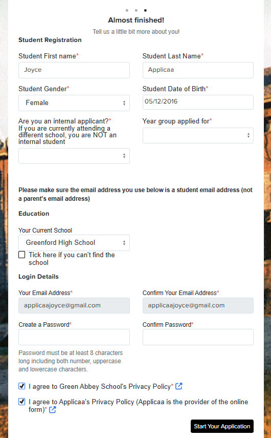Click the Confirm Your Email Address field
271x438 pixels.
[x=198, y=306]
